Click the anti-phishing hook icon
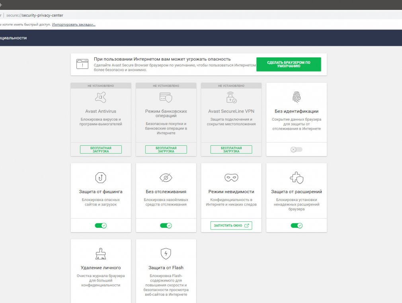Viewport: 402px width, 303px height. pos(100,178)
